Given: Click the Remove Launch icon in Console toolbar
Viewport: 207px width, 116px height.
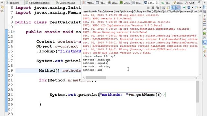Looking at the screenshot, I should point(153,8).
